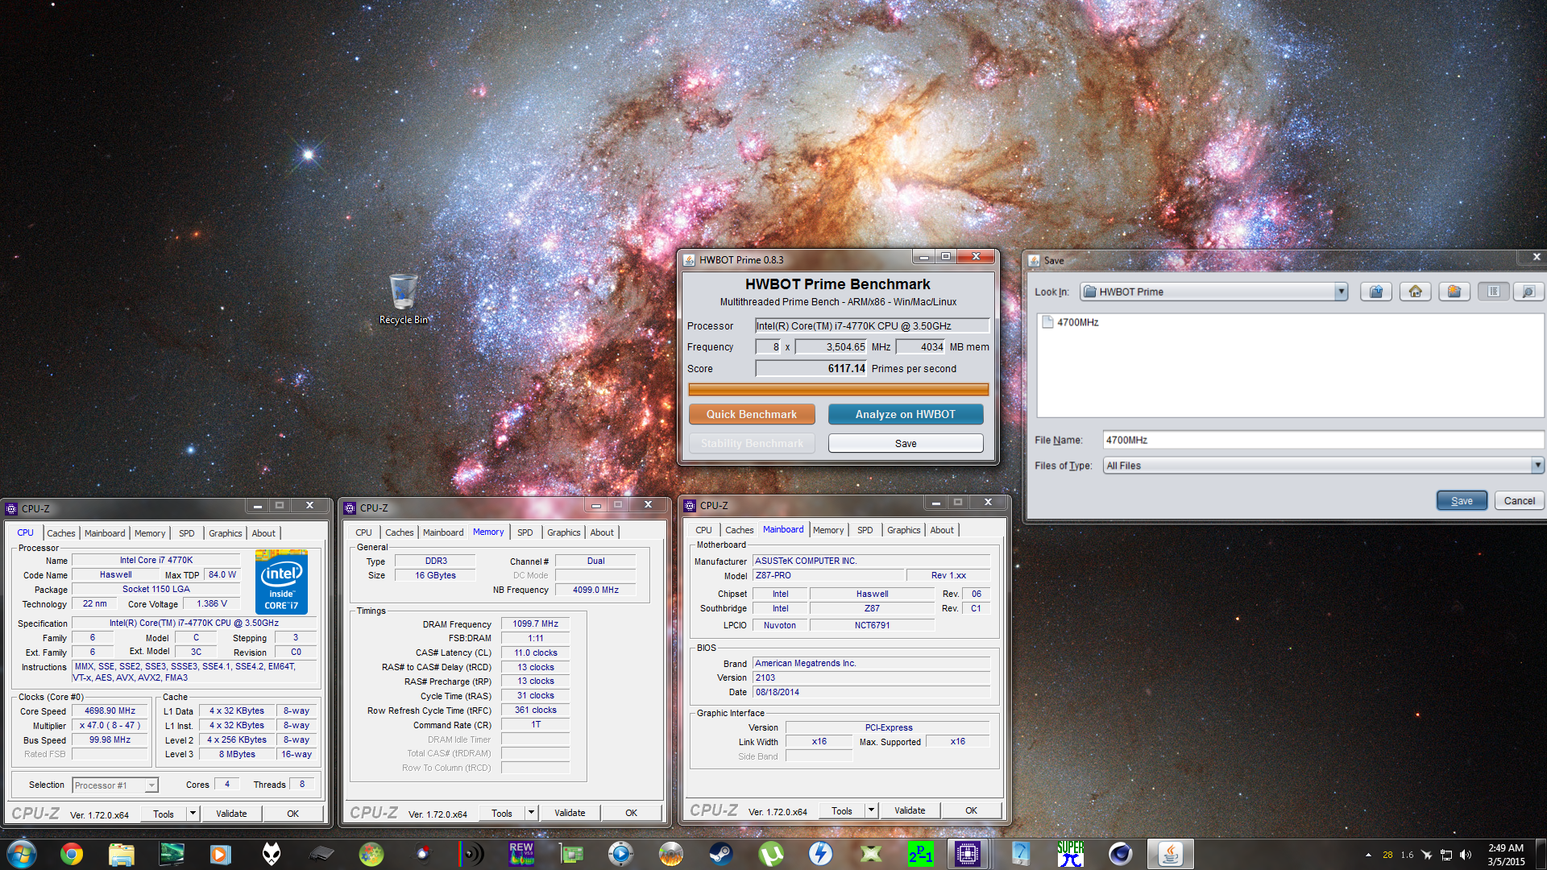Select Memory tab in rightmost CPU-Z window
Viewport: 1547px width, 870px height.
828,530
